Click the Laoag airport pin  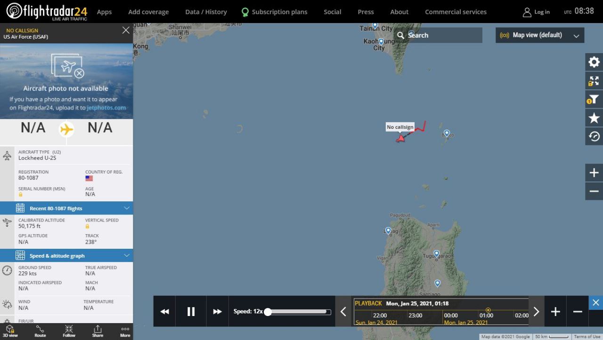pyautogui.click(x=388, y=231)
